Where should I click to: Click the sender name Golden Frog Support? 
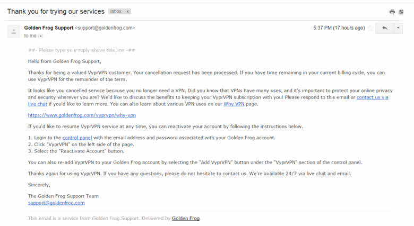(x=49, y=28)
